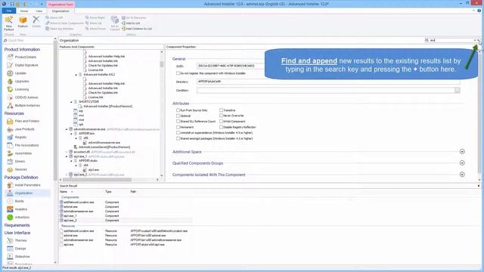Image resolution: width=484 pixels, height=272 pixels.
Task: Sort search results by Type column
Action: (x=108, y=191)
